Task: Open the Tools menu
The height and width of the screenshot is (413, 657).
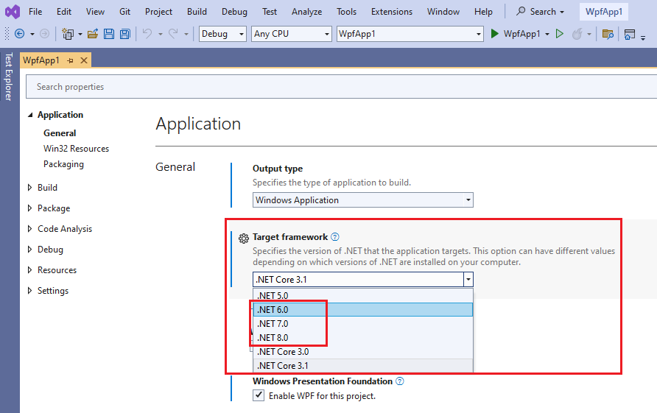Action: (346, 12)
